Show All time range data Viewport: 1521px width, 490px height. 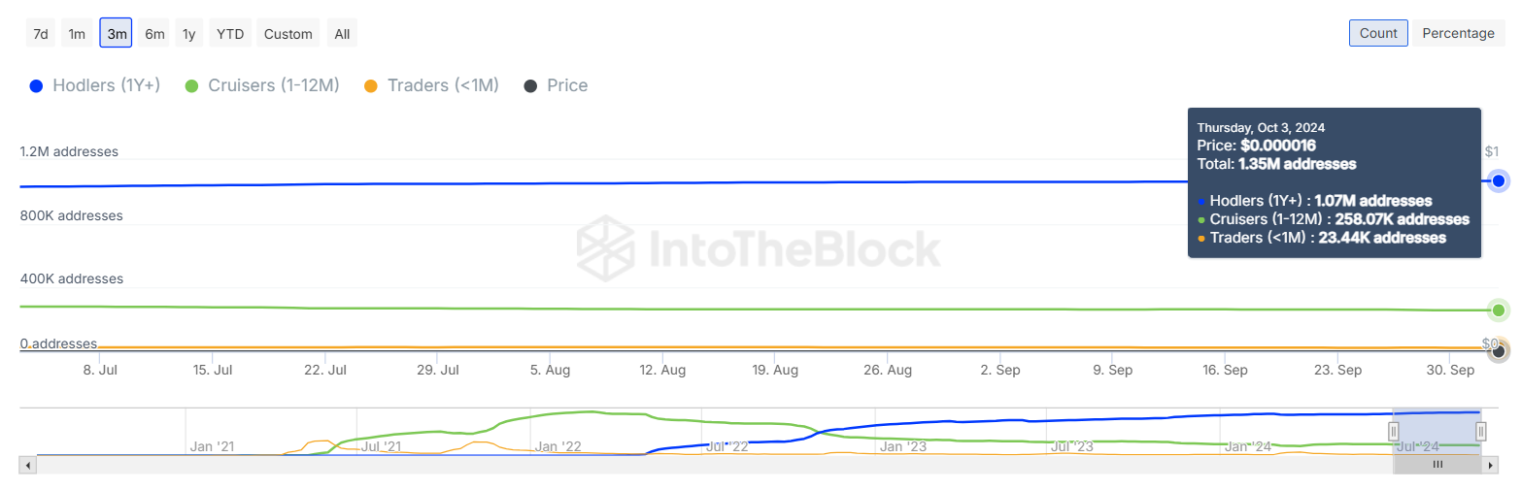342,34
